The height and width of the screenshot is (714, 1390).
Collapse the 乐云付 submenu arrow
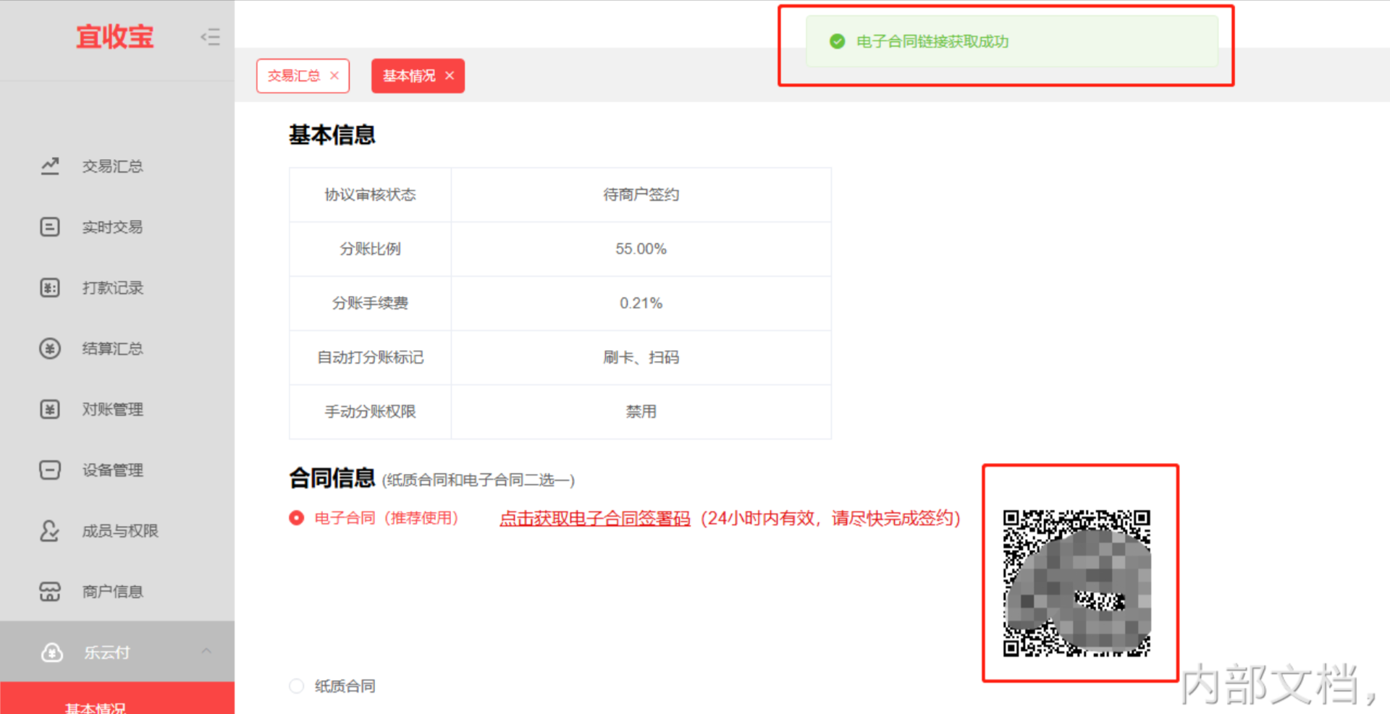tap(206, 651)
